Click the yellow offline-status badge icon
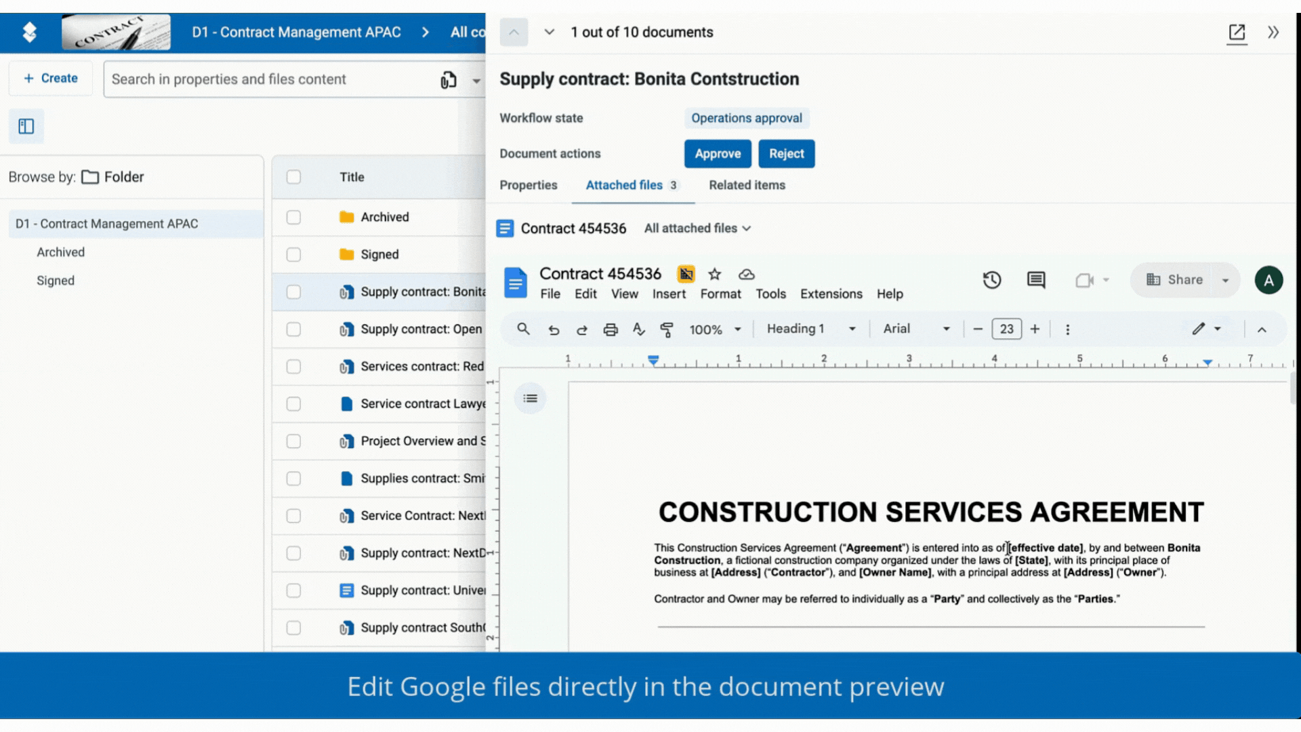 686,274
